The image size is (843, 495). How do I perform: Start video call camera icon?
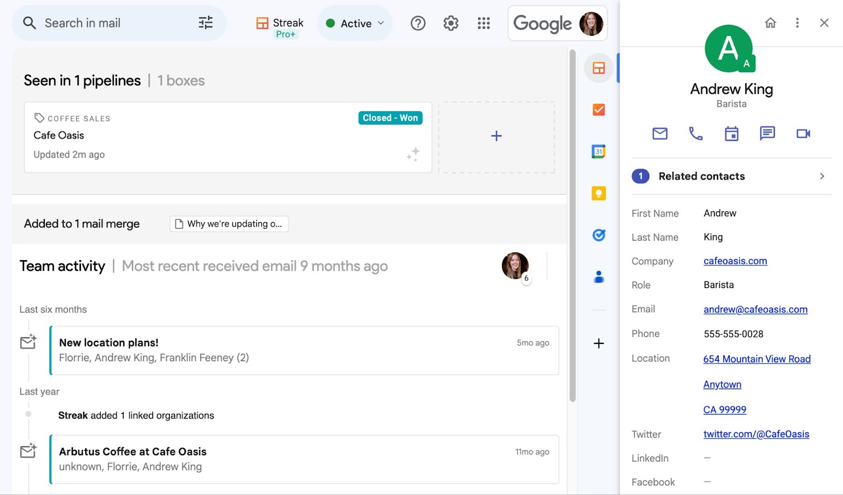coord(803,134)
